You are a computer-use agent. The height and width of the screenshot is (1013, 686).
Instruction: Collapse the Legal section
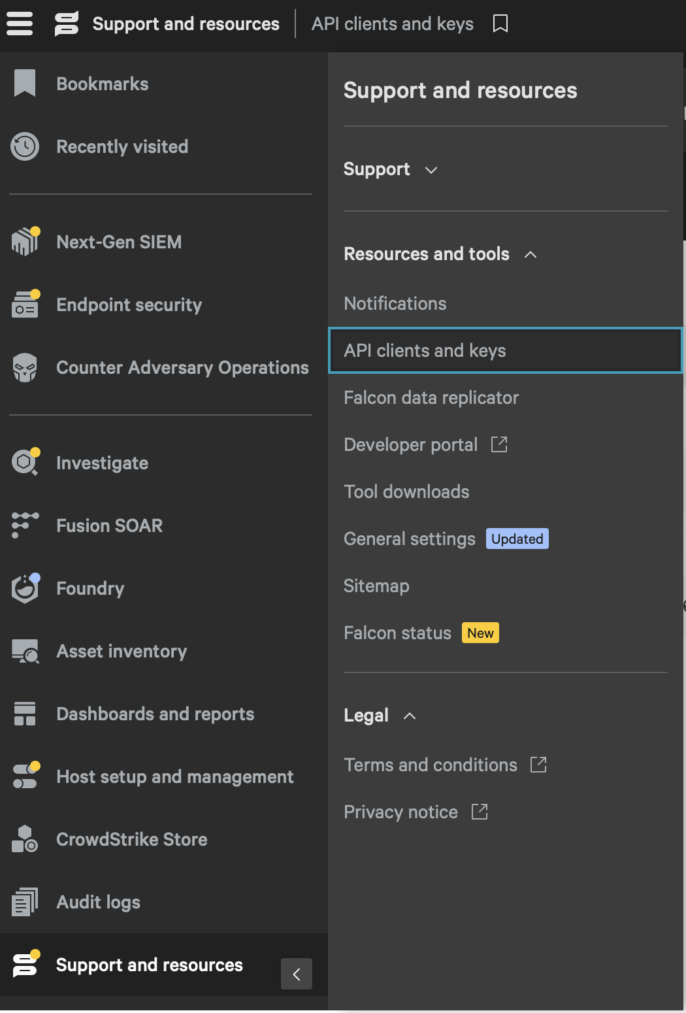pyautogui.click(x=380, y=715)
